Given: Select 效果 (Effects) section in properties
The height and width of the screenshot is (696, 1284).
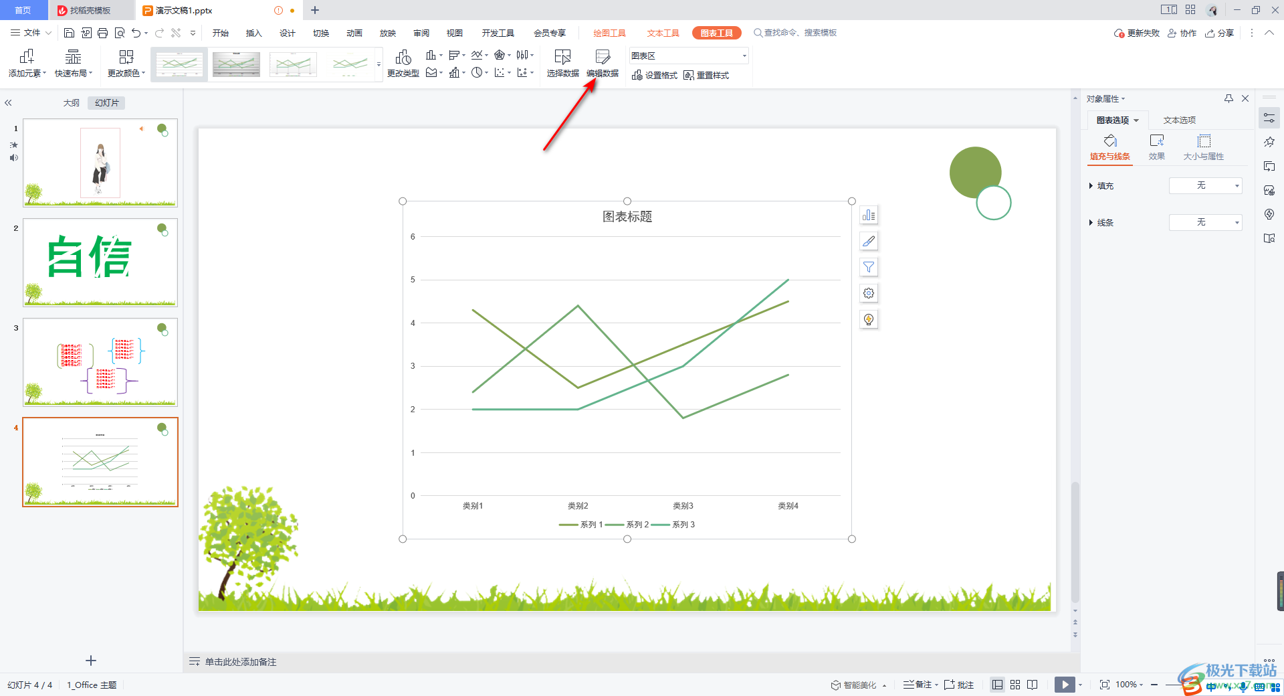Looking at the screenshot, I should click(x=1157, y=148).
